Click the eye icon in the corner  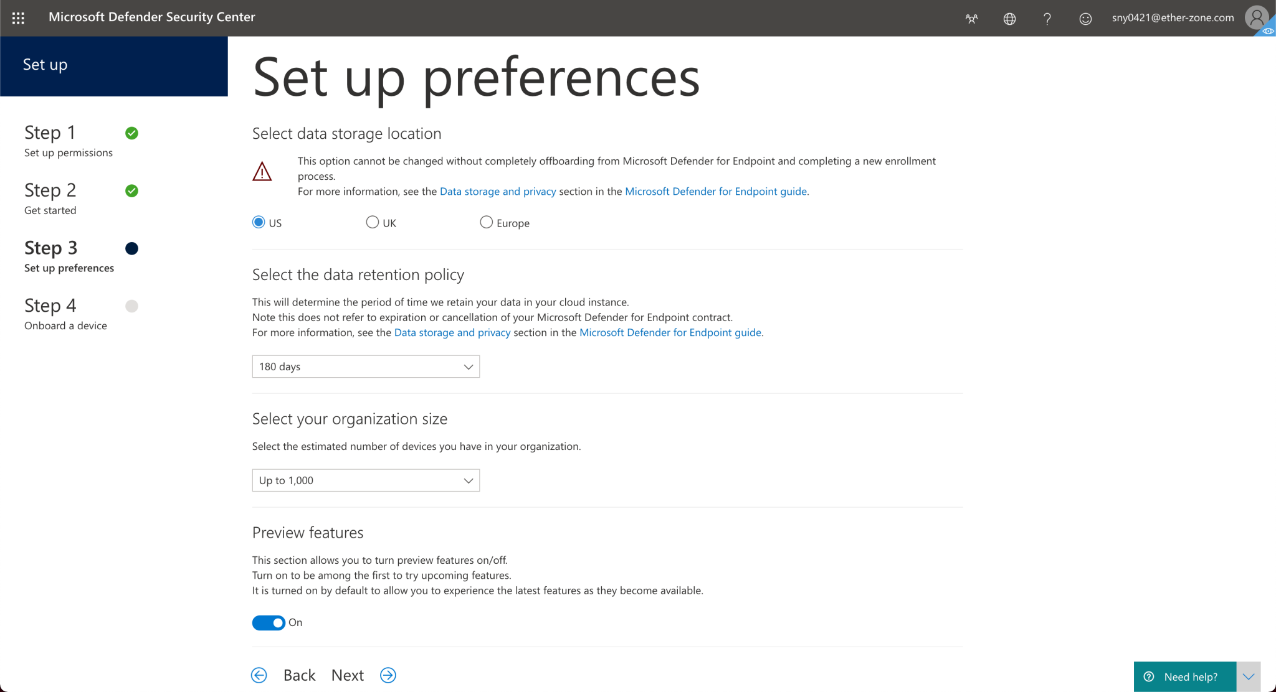(1267, 31)
